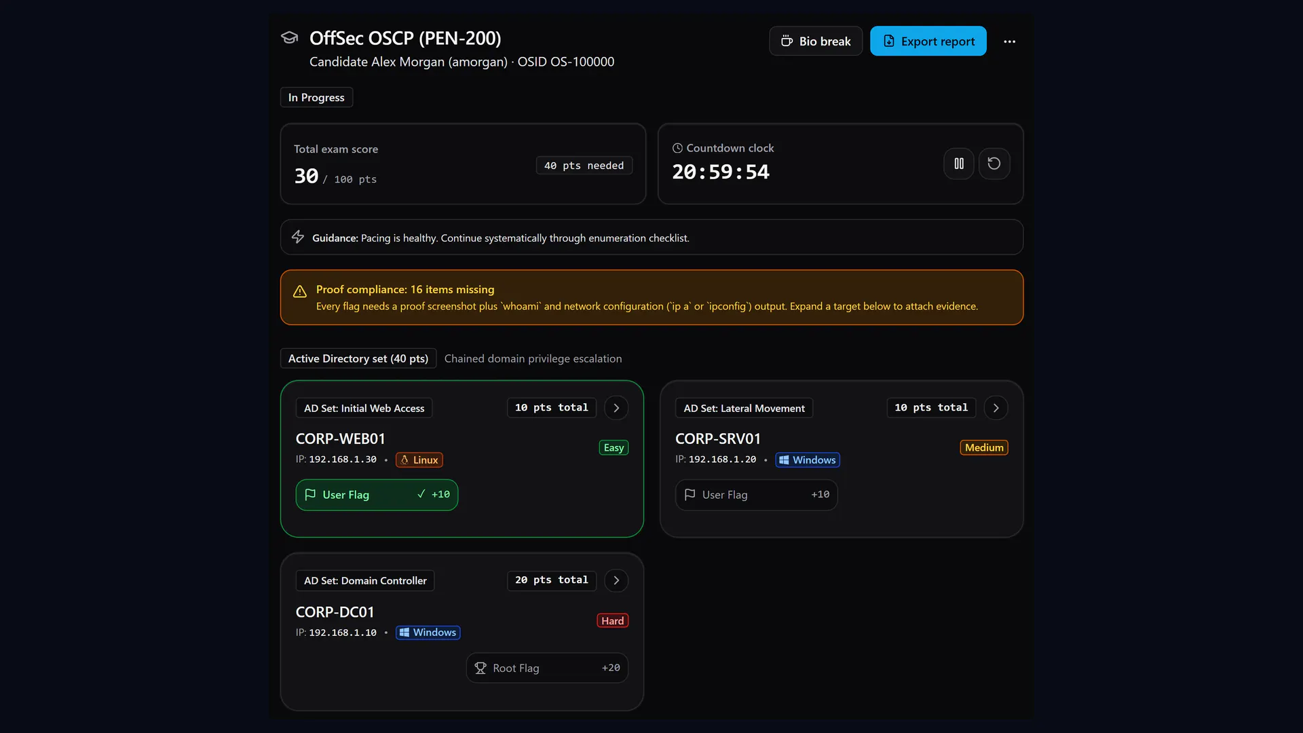Screen dimensions: 1303x733
Task: Open the more options ellipsis menu
Action: click(1009, 41)
